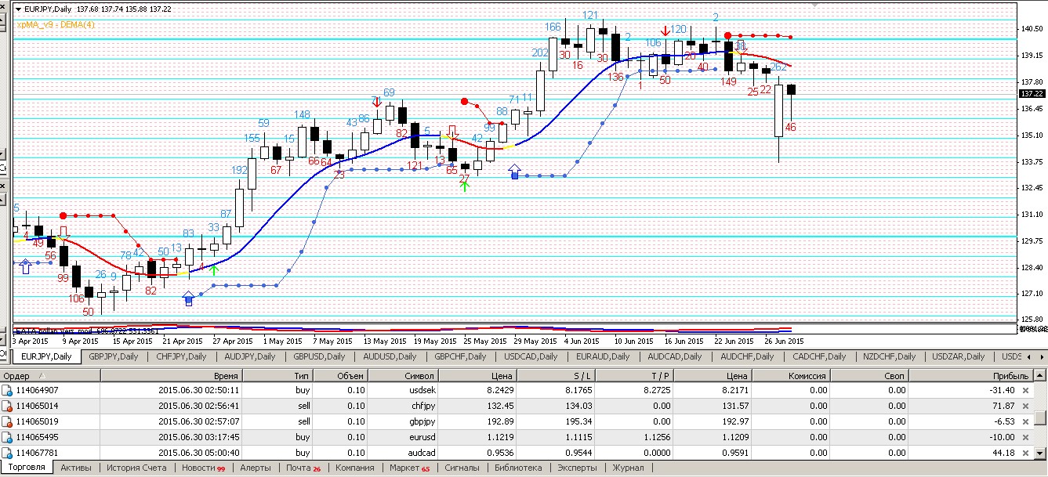Switch to the USDCAD,Daily chart tab

531,356
